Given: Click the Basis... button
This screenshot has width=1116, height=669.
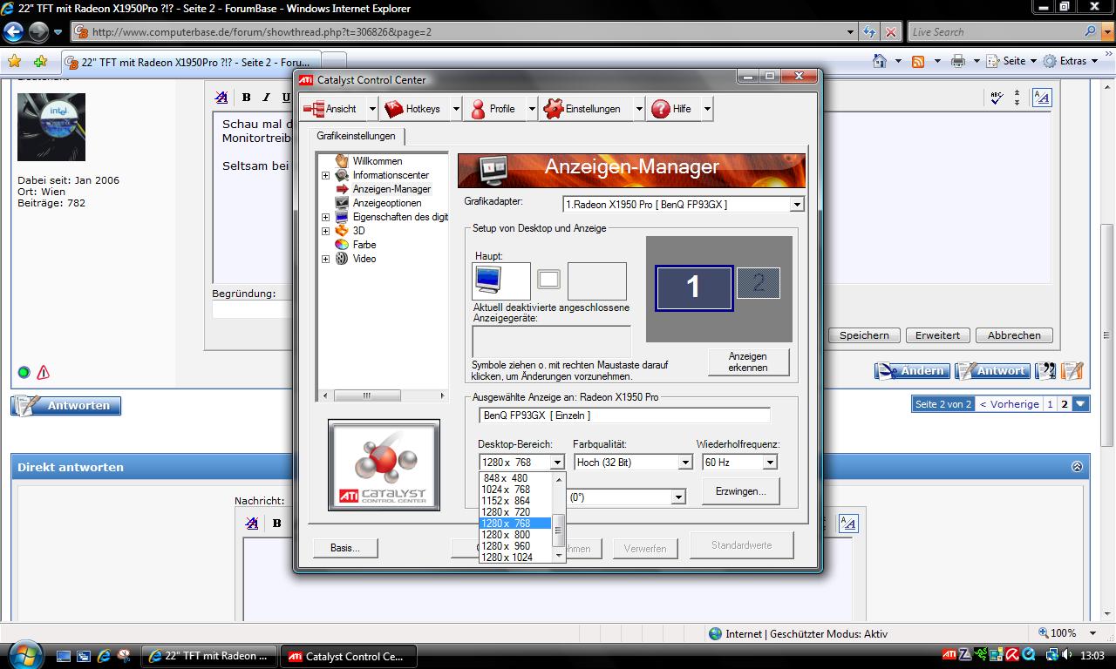Looking at the screenshot, I should 345,548.
